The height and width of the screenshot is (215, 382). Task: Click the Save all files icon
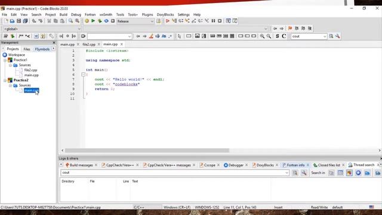(25, 21)
